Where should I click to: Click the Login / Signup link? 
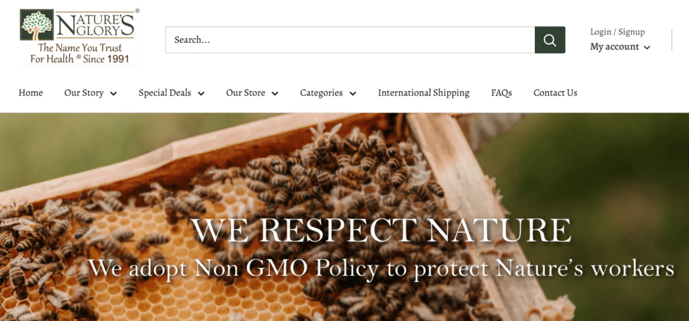618,32
